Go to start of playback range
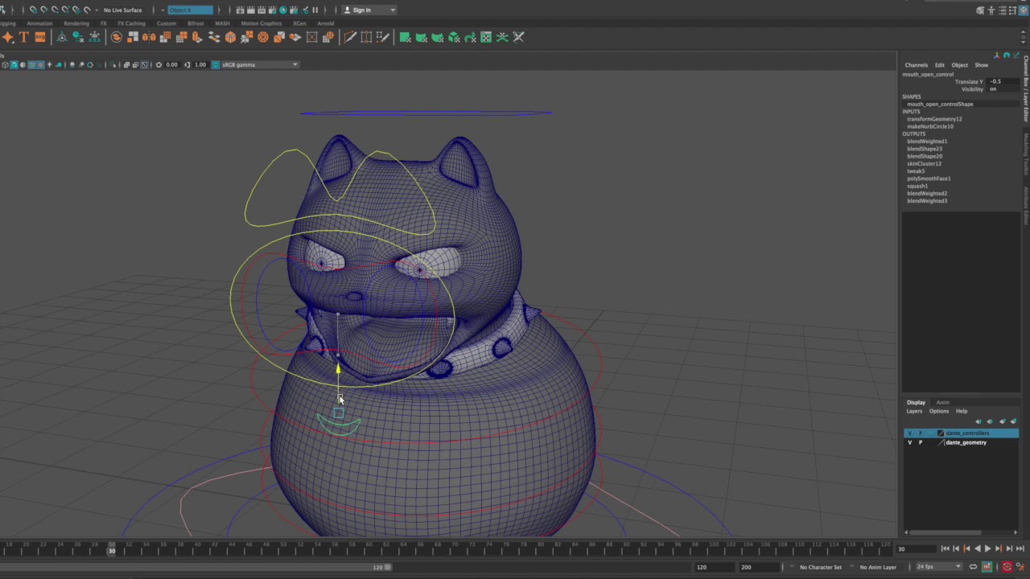This screenshot has width=1030, height=579. (x=946, y=548)
